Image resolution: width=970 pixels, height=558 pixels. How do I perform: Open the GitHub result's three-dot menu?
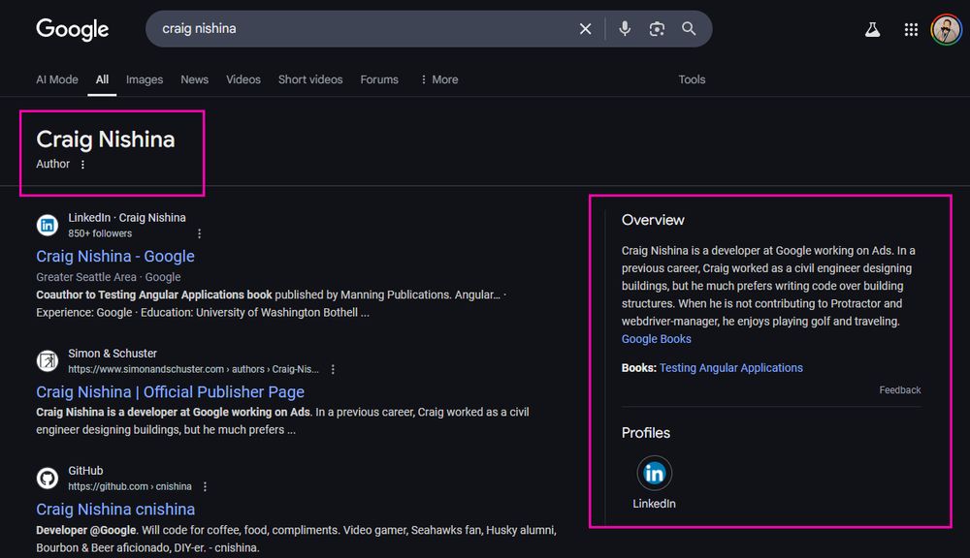205,487
